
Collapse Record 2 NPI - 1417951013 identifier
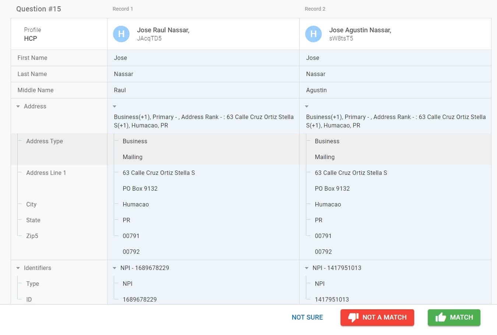tap(307, 268)
